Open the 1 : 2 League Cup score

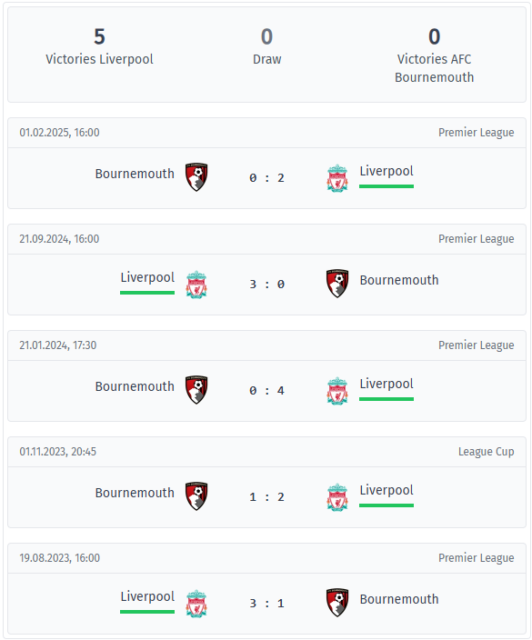point(266,497)
